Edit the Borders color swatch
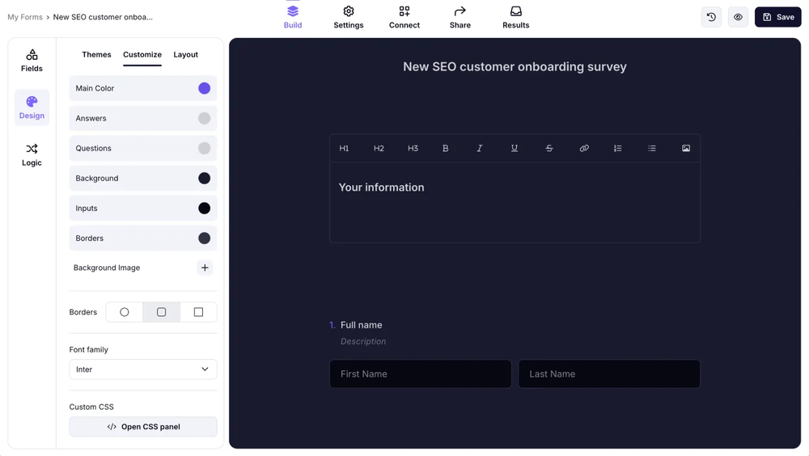 [x=205, y=238]
